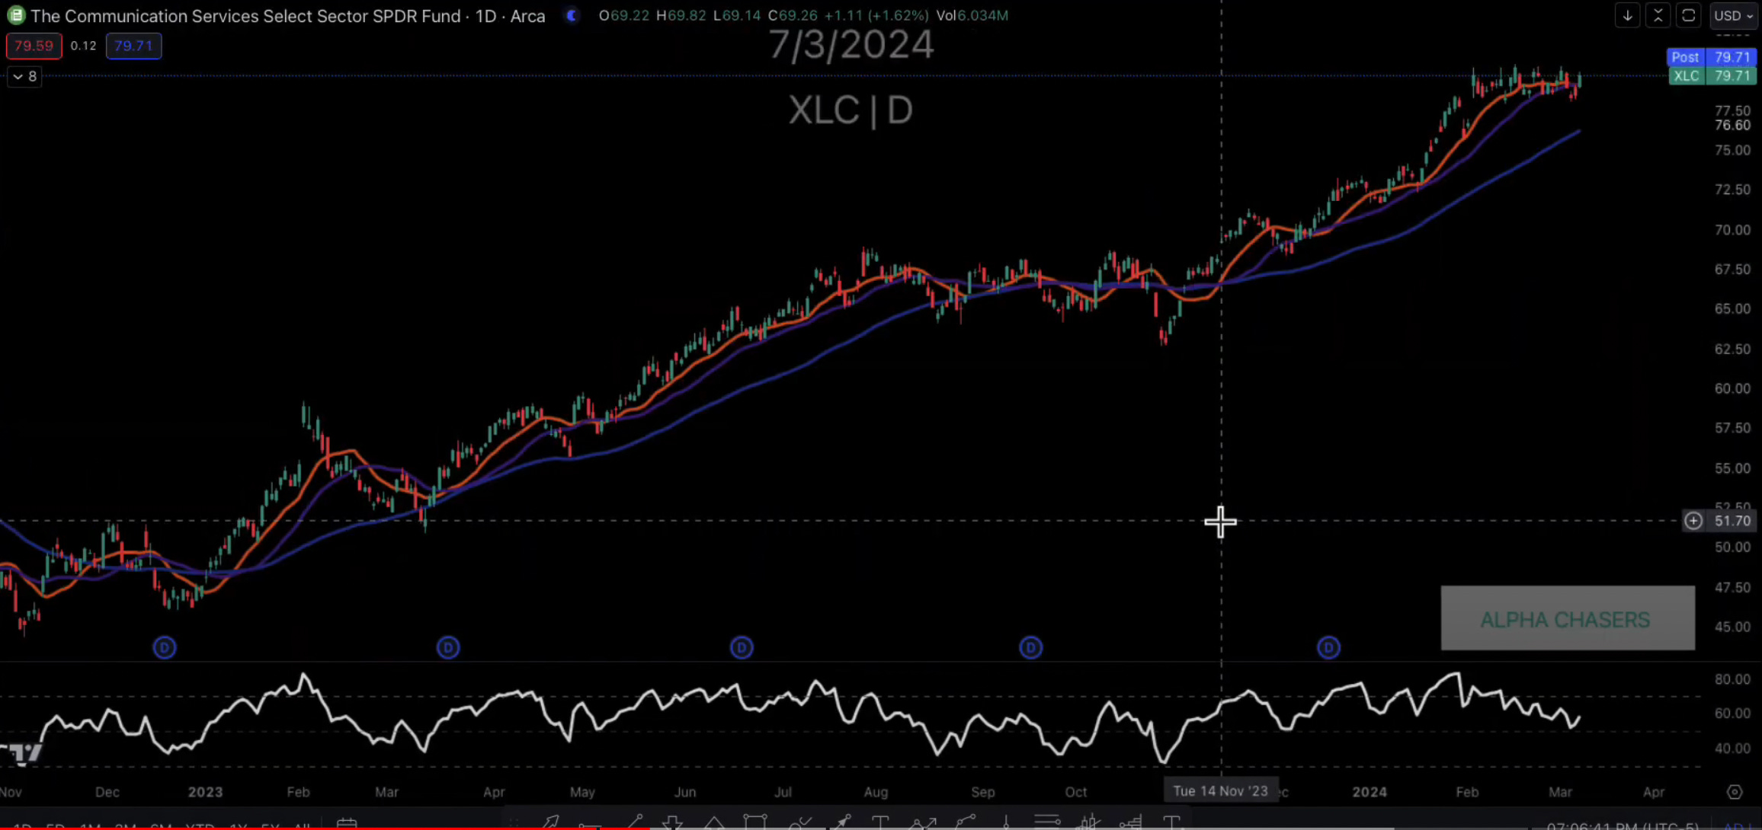The width and height of the screenshot is (1762, 830).
Task: Click the Aug label on time axis
Action: 876,792
